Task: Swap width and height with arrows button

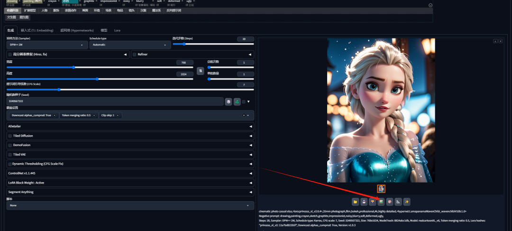Action: click(201, 71)
